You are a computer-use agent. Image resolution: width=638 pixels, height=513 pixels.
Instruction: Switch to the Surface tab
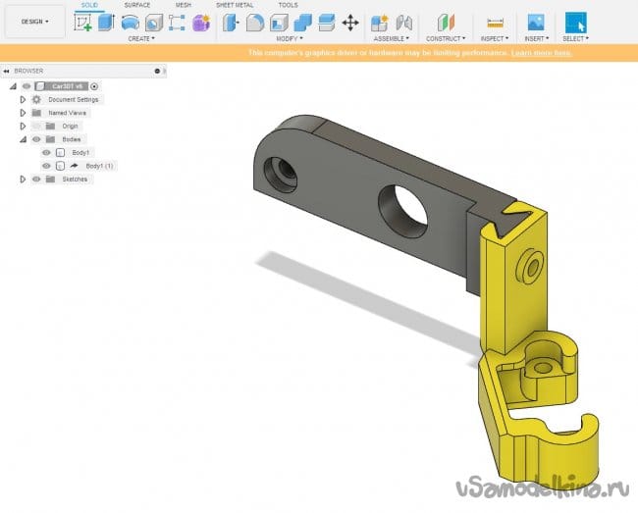point(137,5)
